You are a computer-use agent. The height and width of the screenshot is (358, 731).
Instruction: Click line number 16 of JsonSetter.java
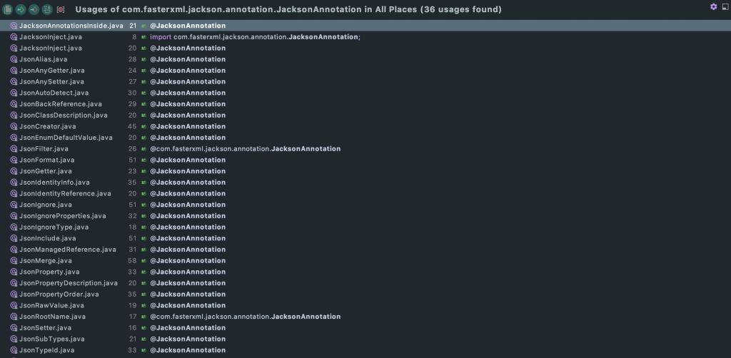132,327
